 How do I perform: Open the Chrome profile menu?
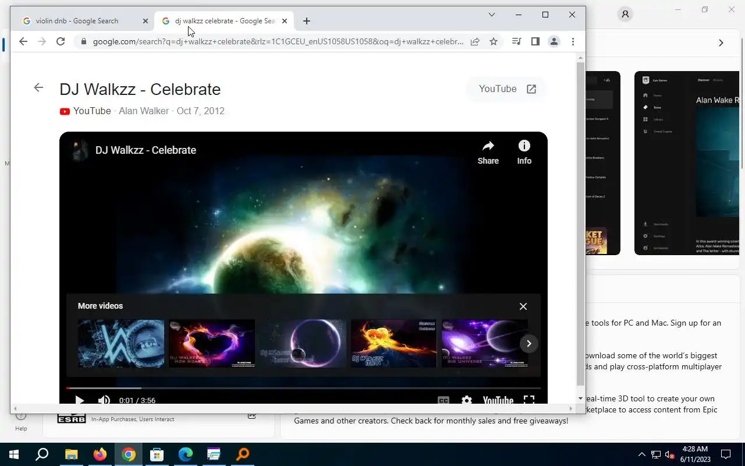[554, 41]
